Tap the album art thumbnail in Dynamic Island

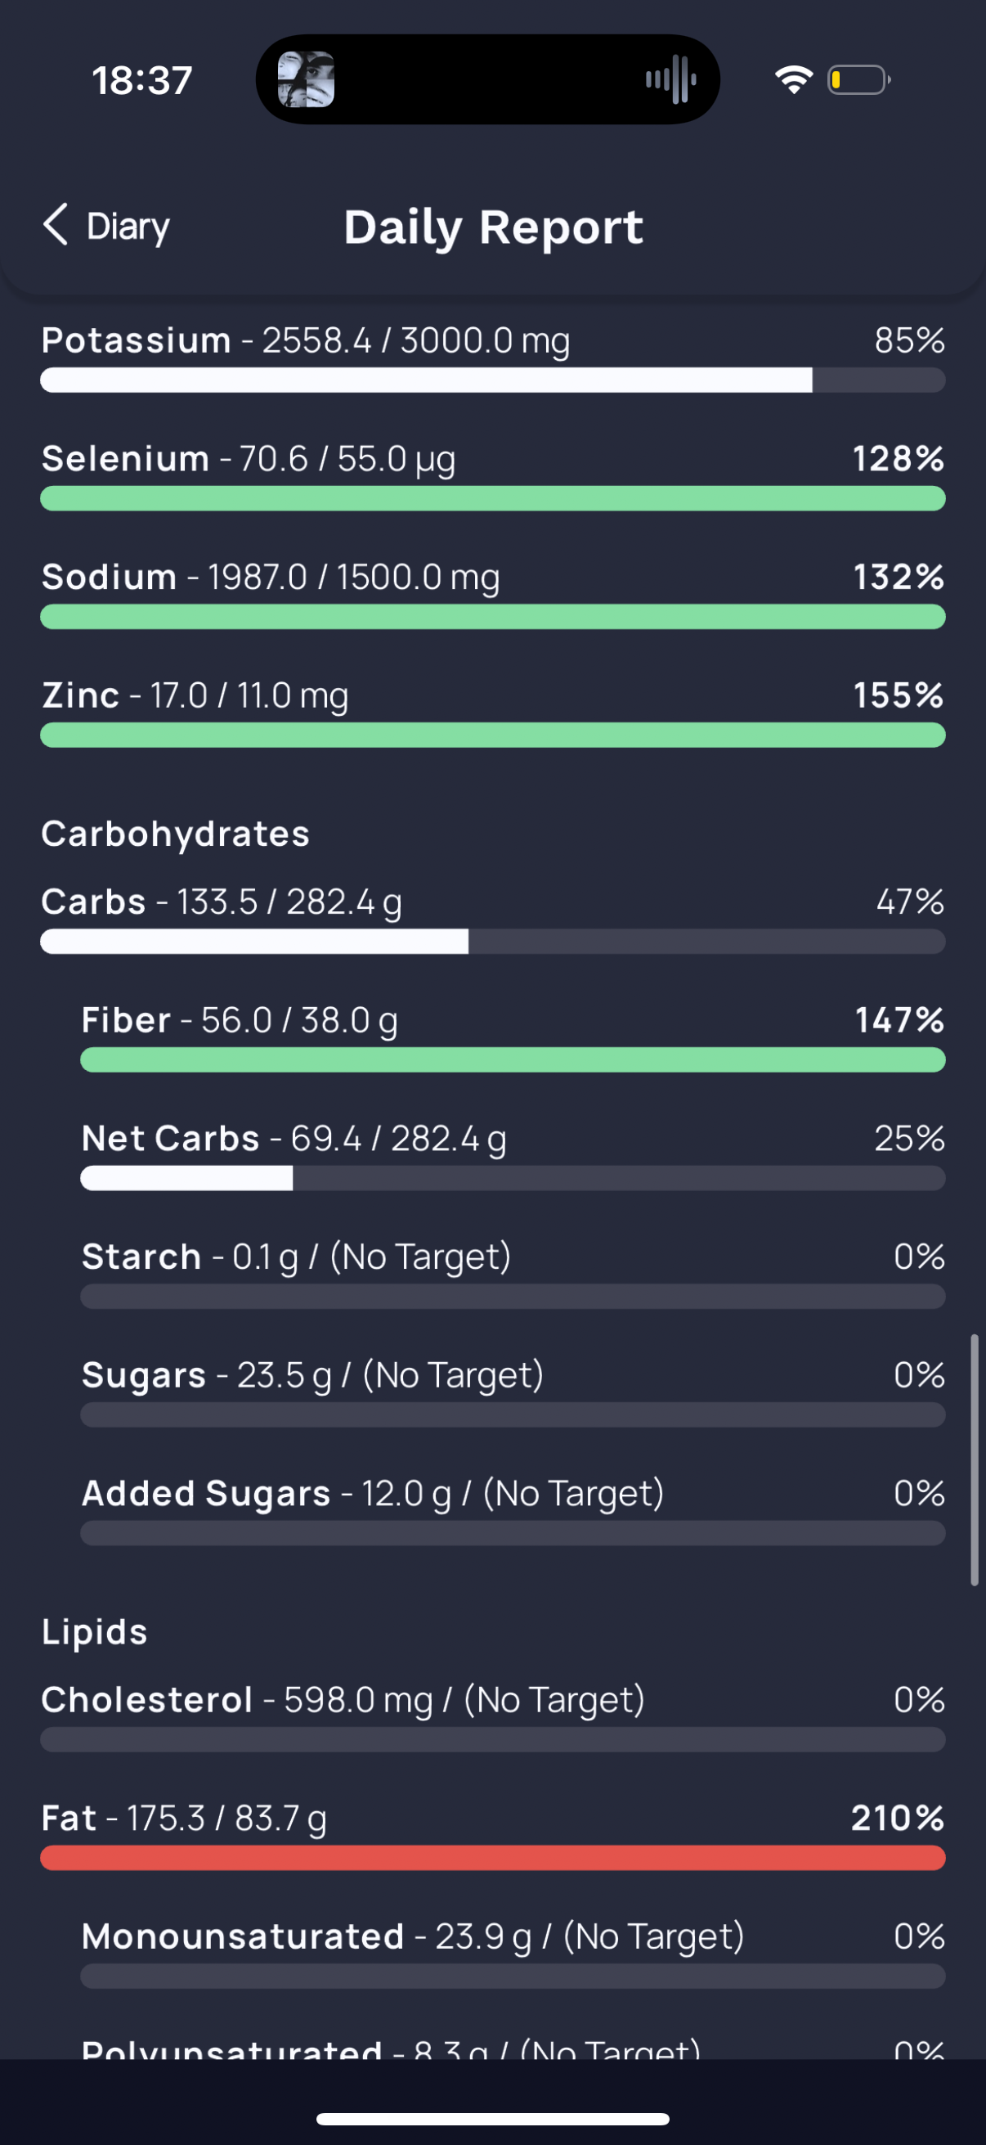pyautogui.click(x=307, y=80)
